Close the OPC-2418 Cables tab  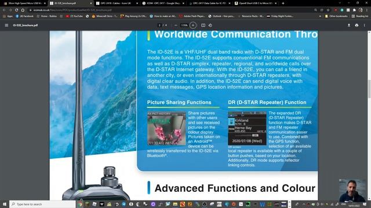pos(137,3)
